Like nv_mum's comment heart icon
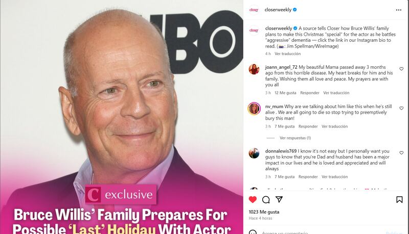 pos(401,108)
